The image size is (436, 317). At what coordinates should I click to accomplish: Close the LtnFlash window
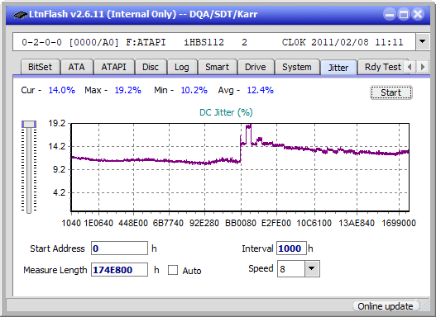click(418, 14)
